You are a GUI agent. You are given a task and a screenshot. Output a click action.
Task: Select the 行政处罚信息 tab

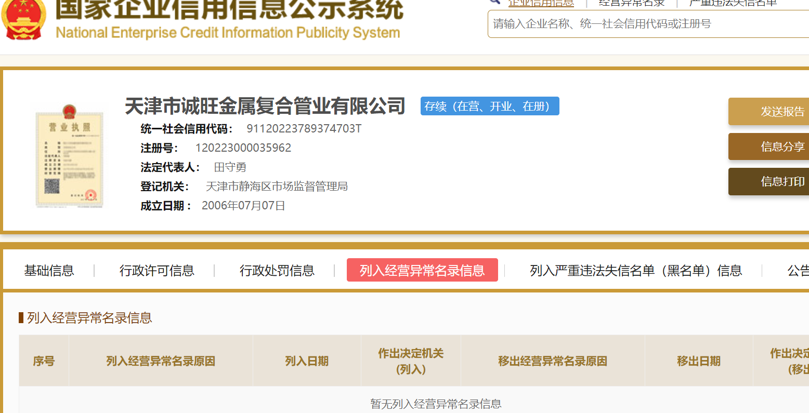[277, 271]
